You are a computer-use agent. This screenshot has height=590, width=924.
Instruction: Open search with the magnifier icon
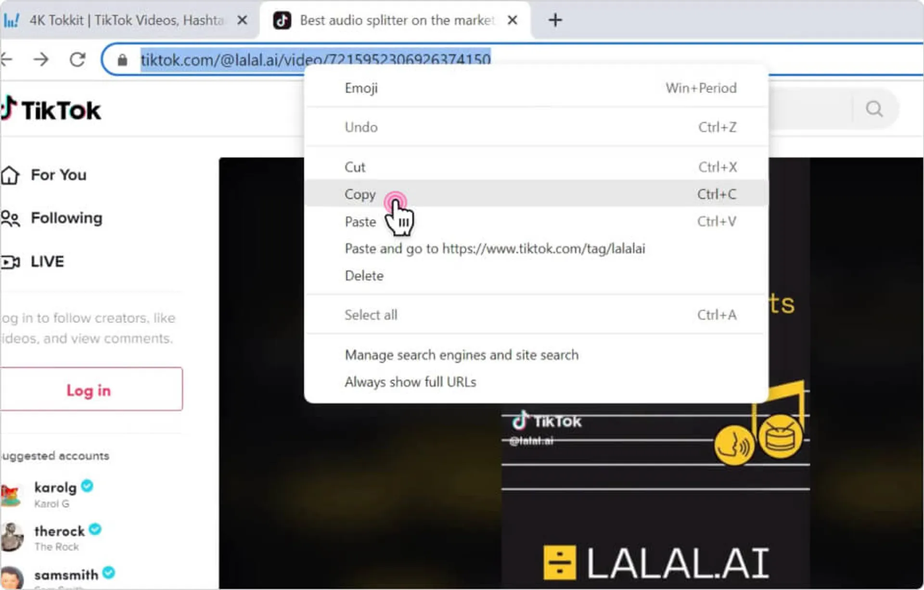pyautogui.click(x=874, y=108)
